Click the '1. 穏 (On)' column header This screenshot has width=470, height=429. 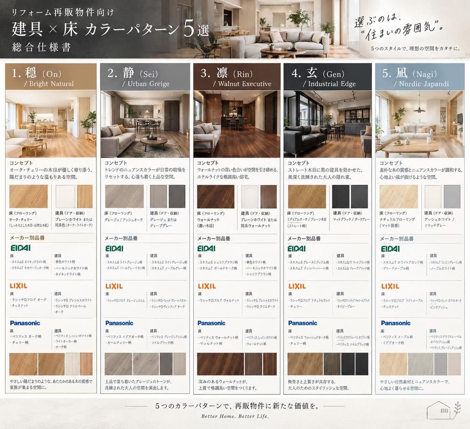pos(51,77)
